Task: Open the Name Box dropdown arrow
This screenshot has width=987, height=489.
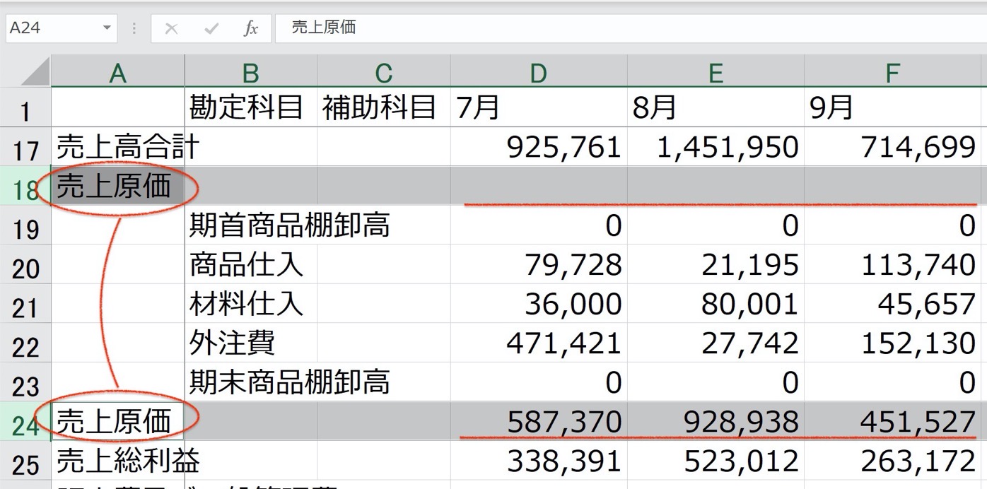Action: coord(107,29)
